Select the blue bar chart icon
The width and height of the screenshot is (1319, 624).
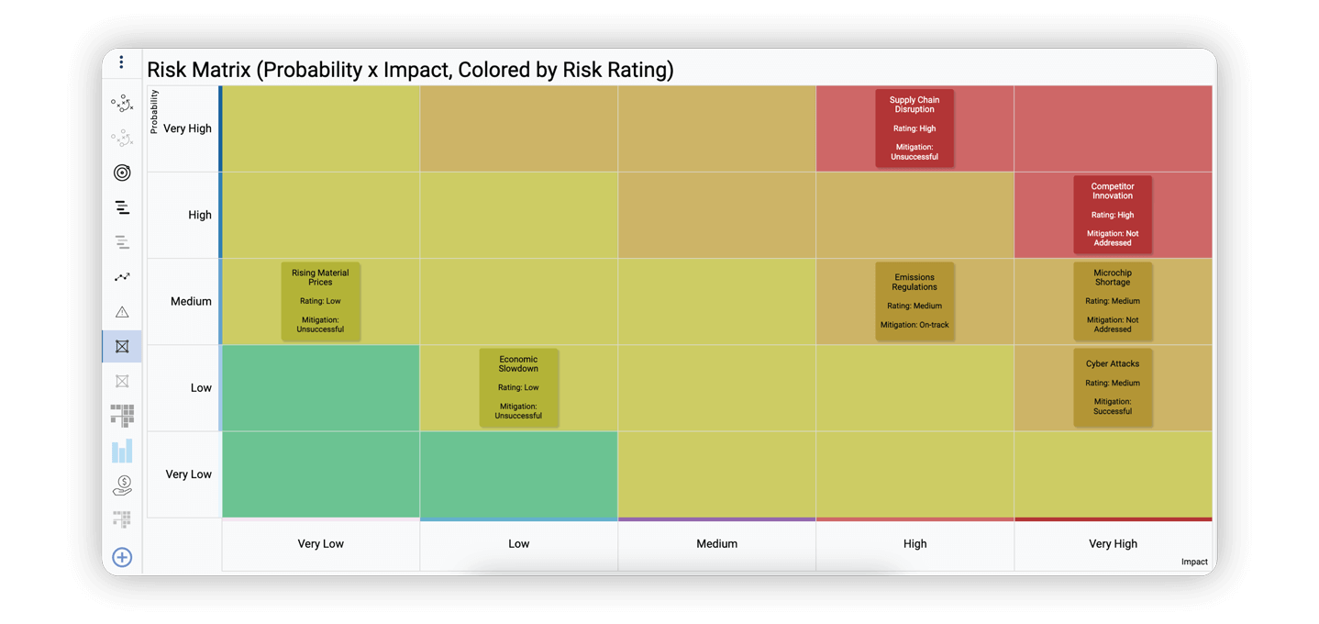pos(122,450)
